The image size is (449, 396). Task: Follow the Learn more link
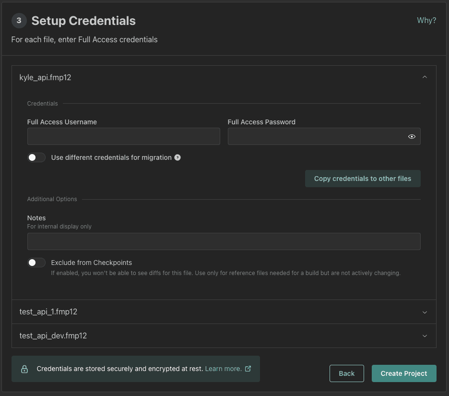coord(223,369)
